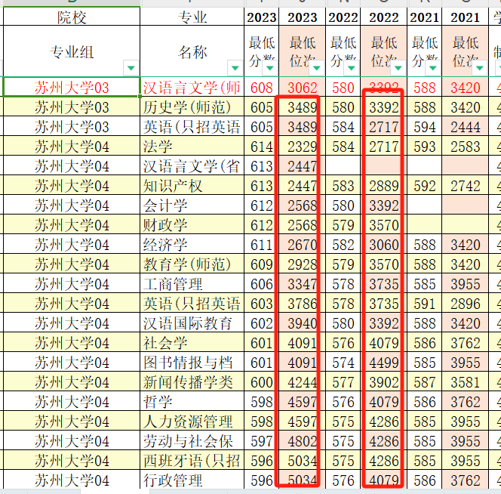The width and height of the screenshot is (501, 494).
Task: Select the 社会学 cell
Action: pyautogui.click(x=192, y=343)
